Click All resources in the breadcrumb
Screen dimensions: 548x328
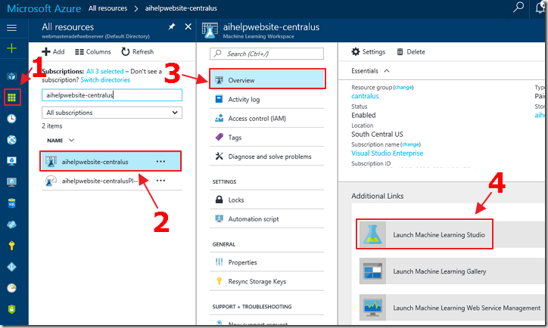pos(107,8)
